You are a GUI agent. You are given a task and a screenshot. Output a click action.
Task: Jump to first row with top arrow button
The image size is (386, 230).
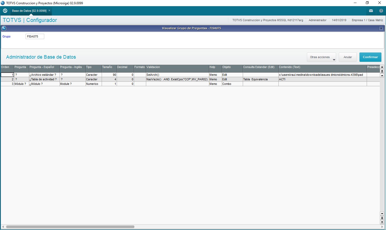point(382,67)
